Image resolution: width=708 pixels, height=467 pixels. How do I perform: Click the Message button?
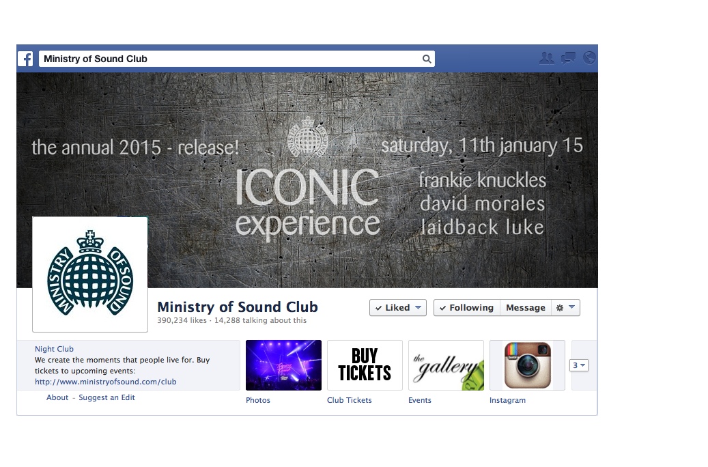[x=526, y=307]
